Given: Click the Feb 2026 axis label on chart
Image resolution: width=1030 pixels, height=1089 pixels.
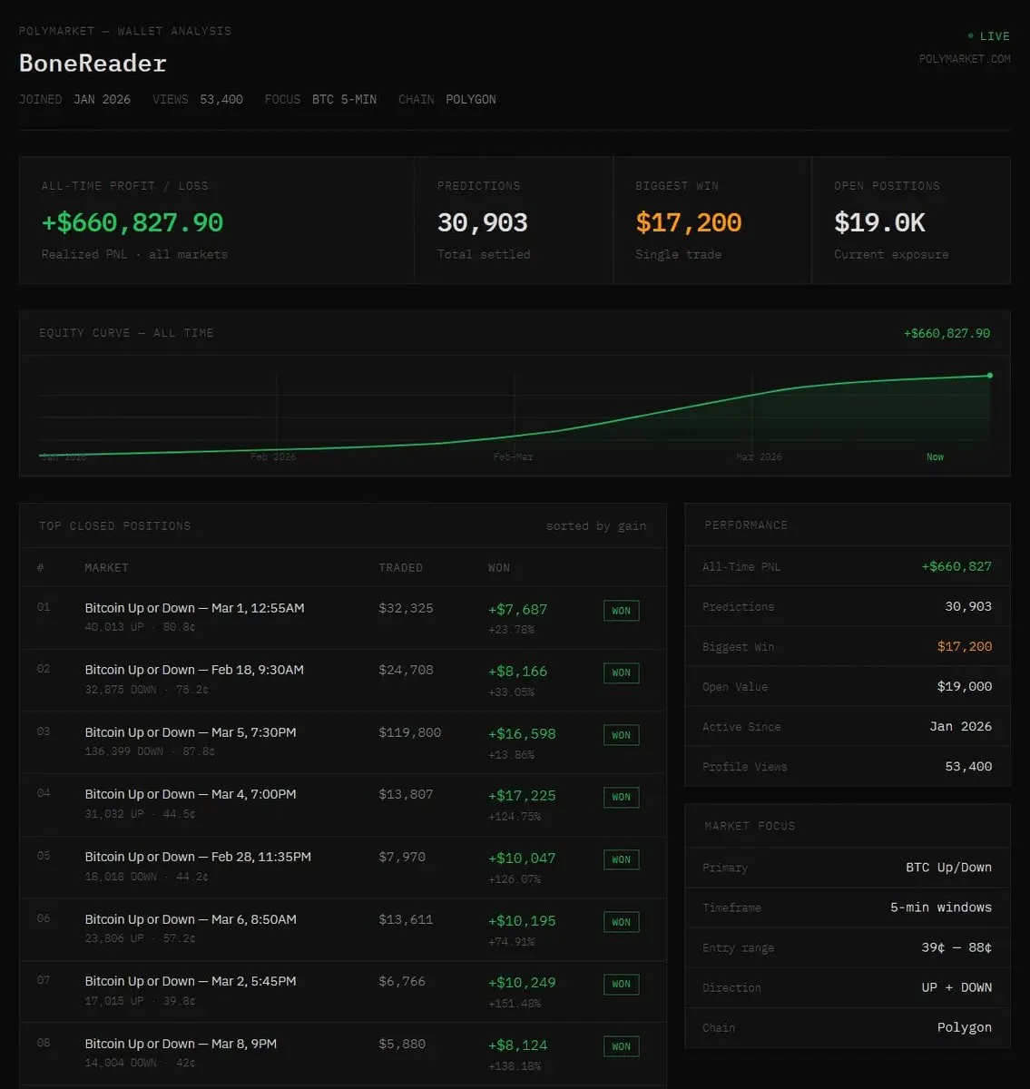Looking at the screenshot, I should (x=273, y=456).
